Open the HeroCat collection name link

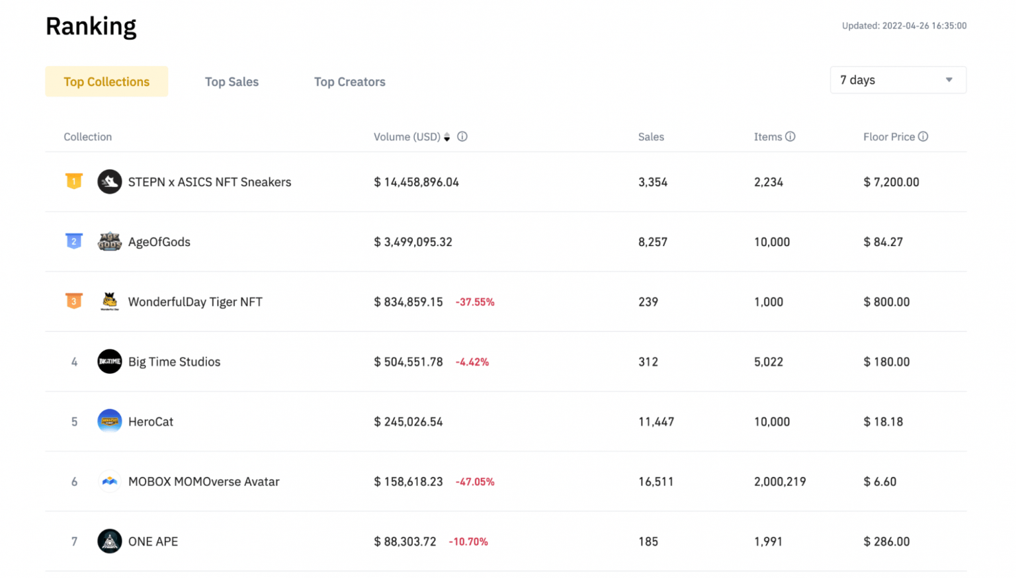pos(151,421)
